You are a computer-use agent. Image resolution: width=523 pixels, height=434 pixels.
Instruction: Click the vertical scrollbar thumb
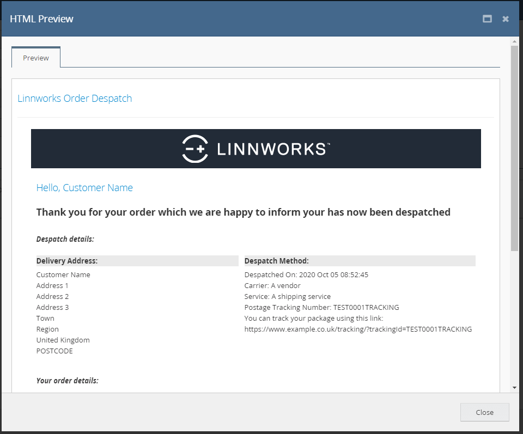pos(514,147)
